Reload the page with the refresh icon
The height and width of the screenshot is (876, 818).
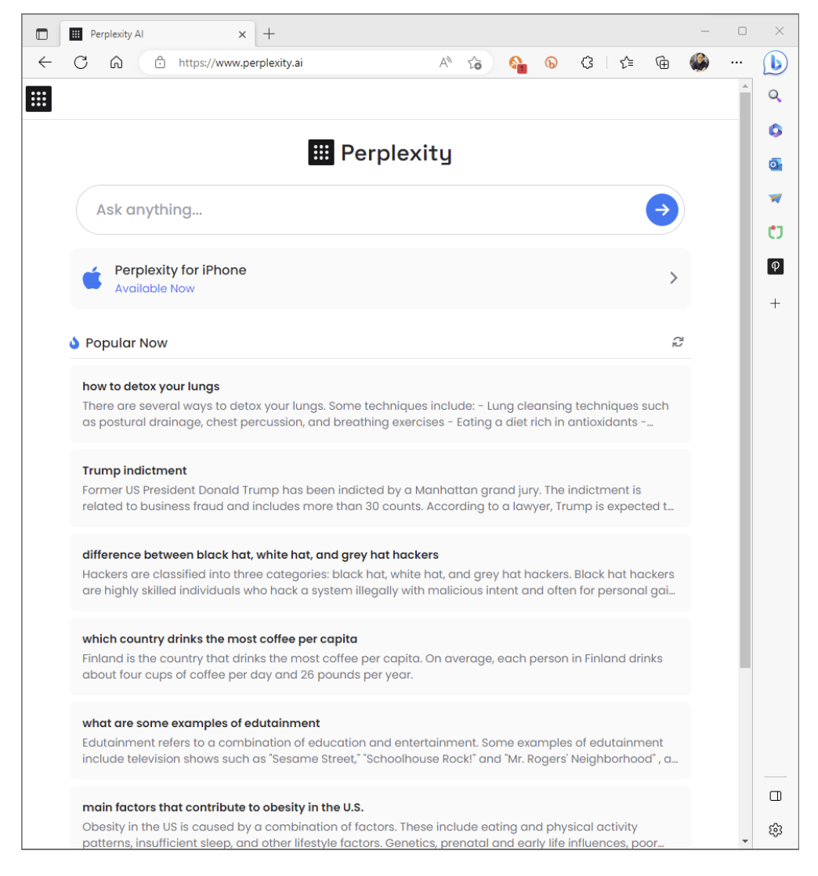coord(81,63)
